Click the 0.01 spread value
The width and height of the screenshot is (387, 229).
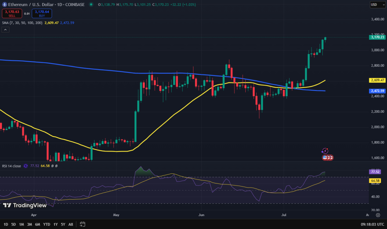(x=27, y=14)
